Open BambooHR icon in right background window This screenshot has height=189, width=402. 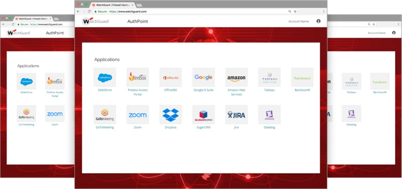pyautogui.click(x=380, y=81)
